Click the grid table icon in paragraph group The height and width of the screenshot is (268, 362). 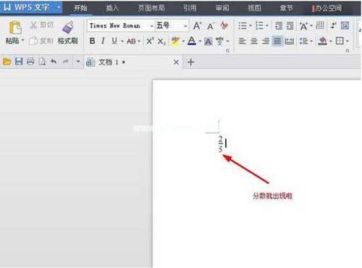pos(320,25)
